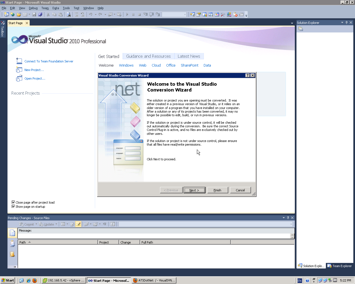The image size is (355, 284).
Task: Click the Redo arrow icon
Action: pos(100,14)
